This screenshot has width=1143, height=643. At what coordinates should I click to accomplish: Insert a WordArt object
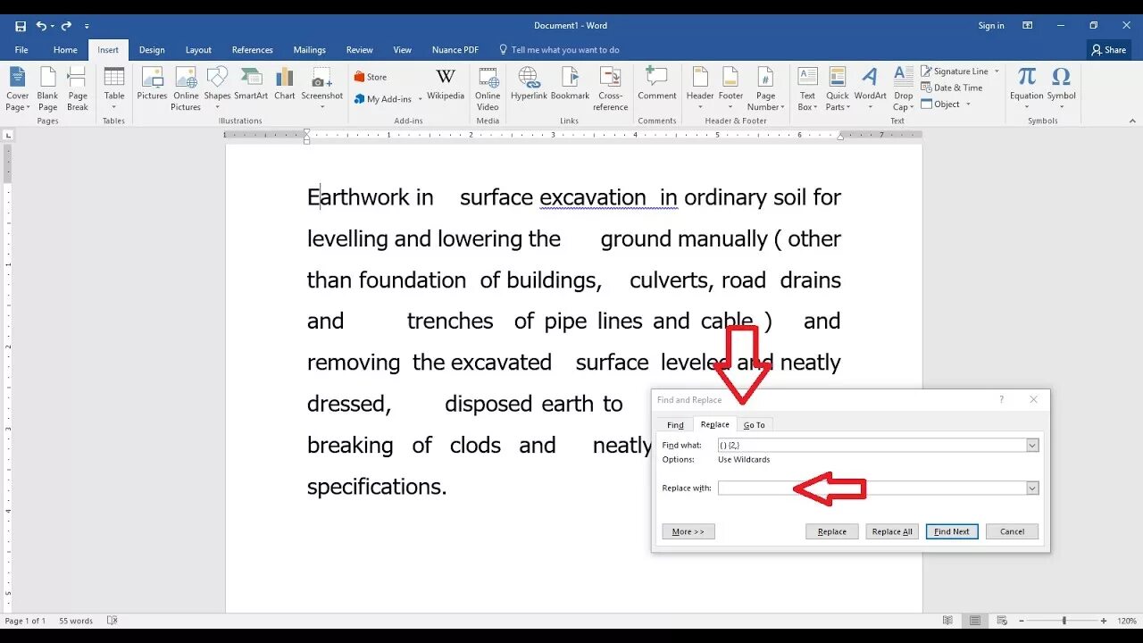tap(870, 88)
